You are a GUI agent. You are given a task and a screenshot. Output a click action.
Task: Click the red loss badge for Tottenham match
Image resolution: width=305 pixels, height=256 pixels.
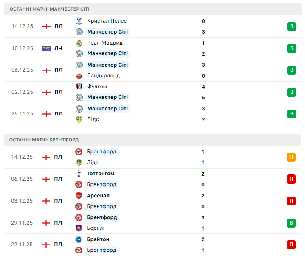click(291, 179)
